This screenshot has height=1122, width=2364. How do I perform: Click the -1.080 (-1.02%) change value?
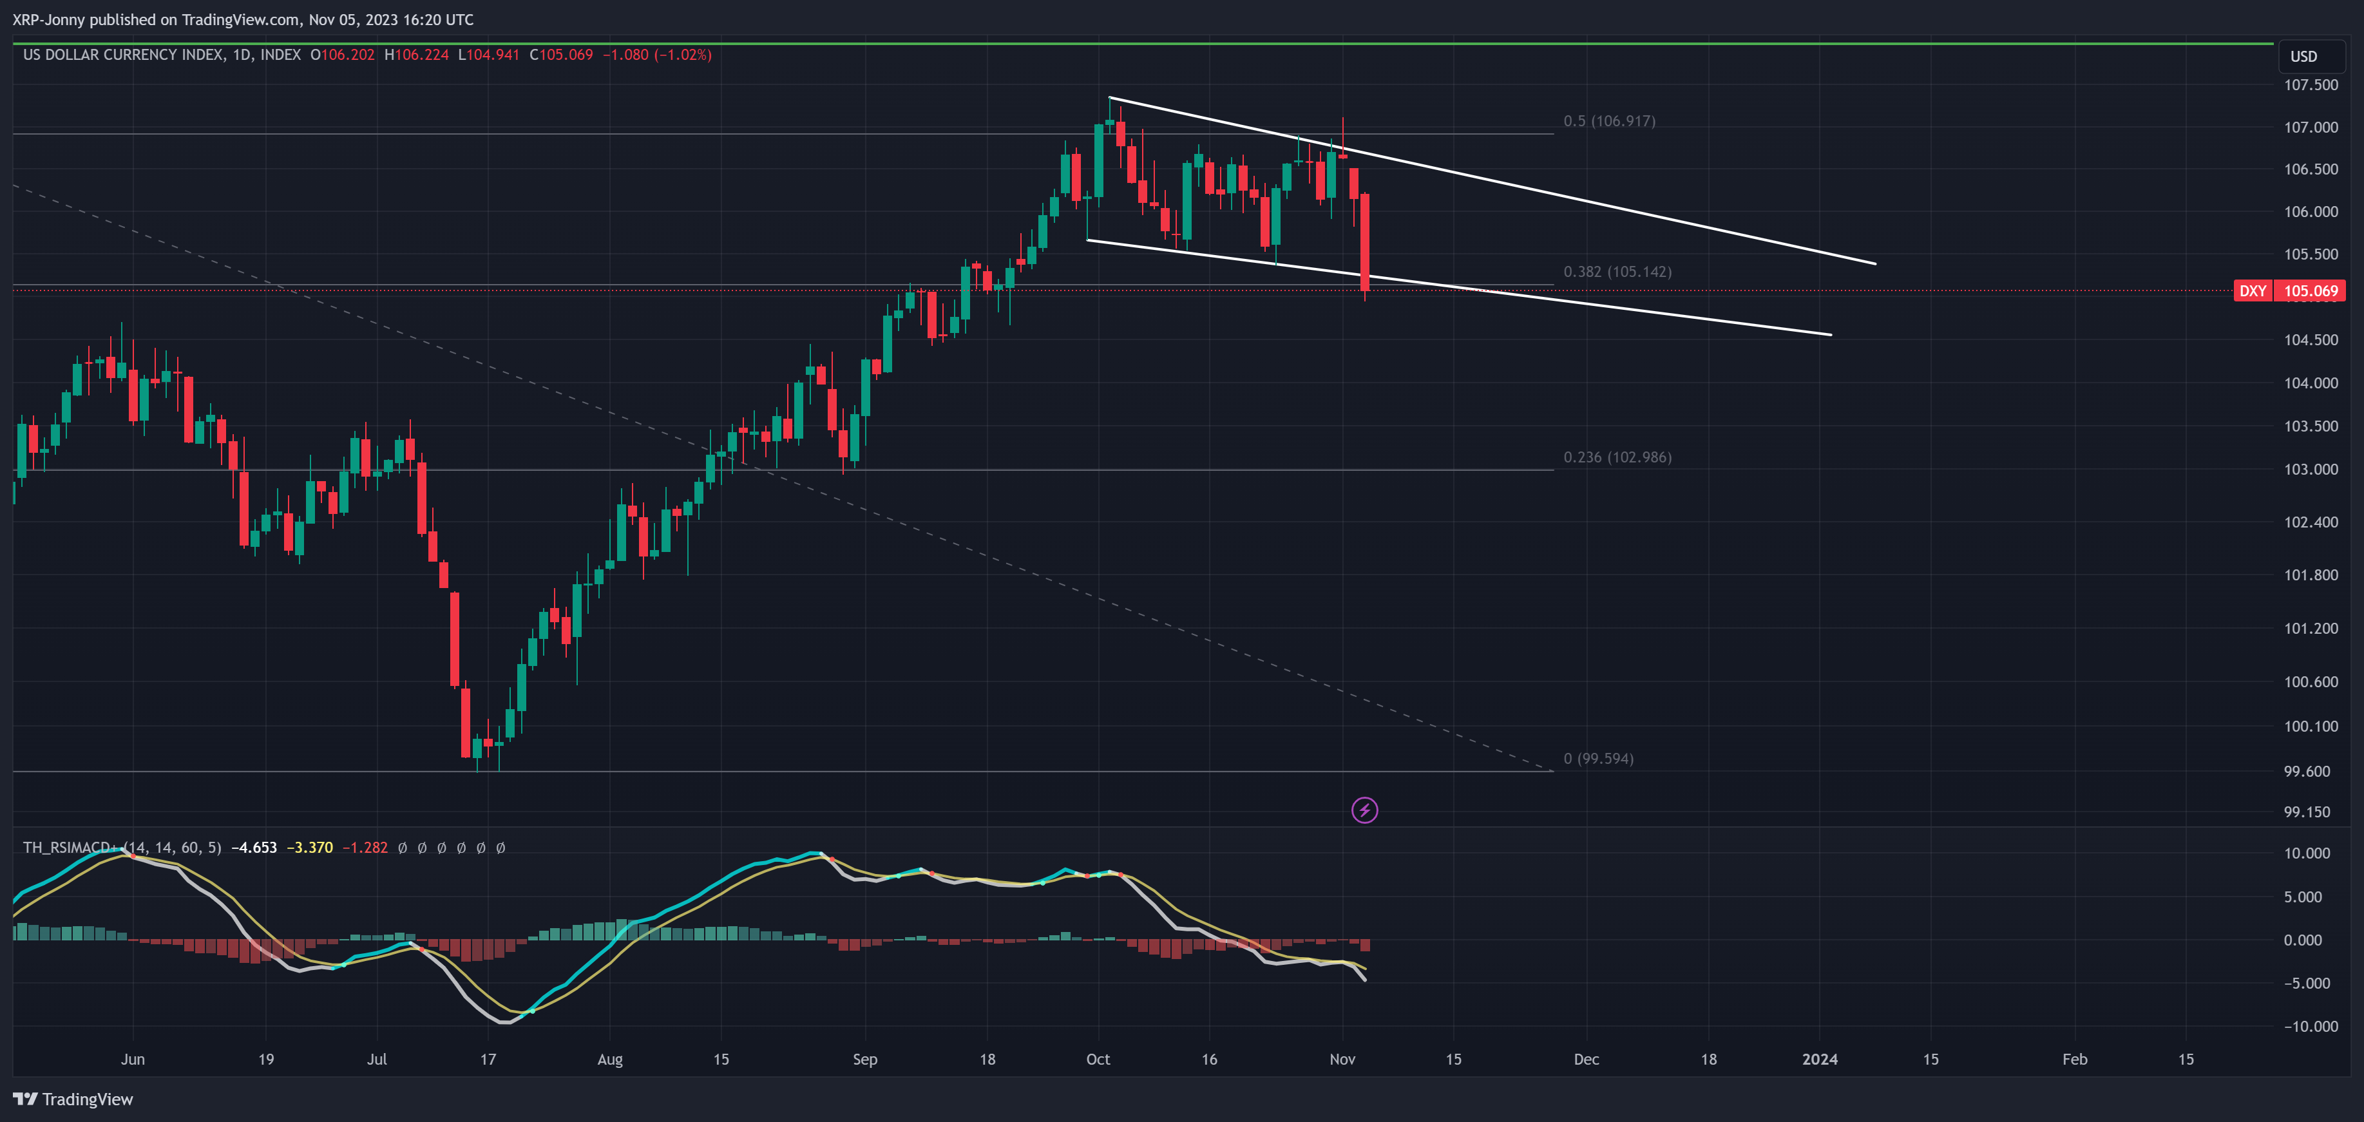(x=657, y=54)
